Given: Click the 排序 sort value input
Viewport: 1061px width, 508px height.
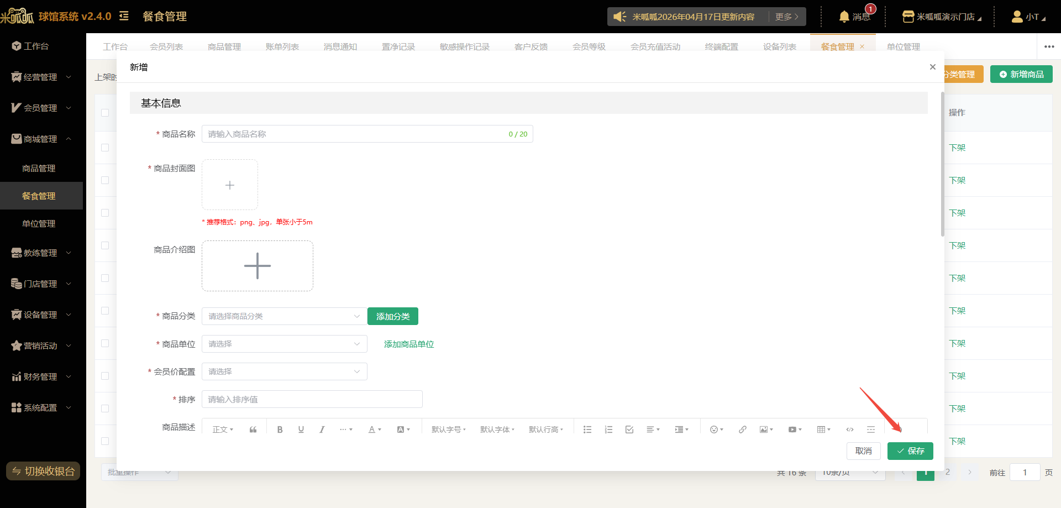Looking at the screenshot, I should point(312,399).
